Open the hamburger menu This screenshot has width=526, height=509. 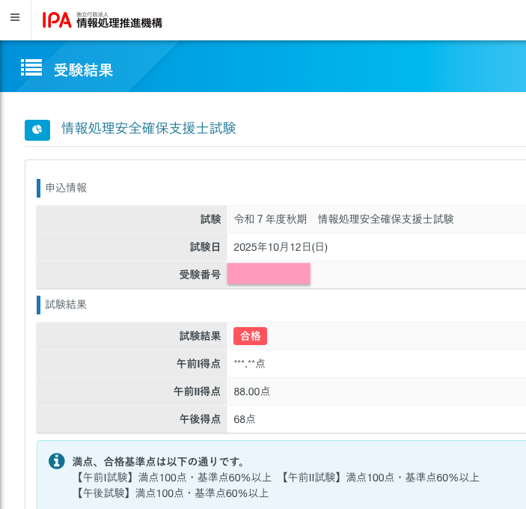click(15, 17)
